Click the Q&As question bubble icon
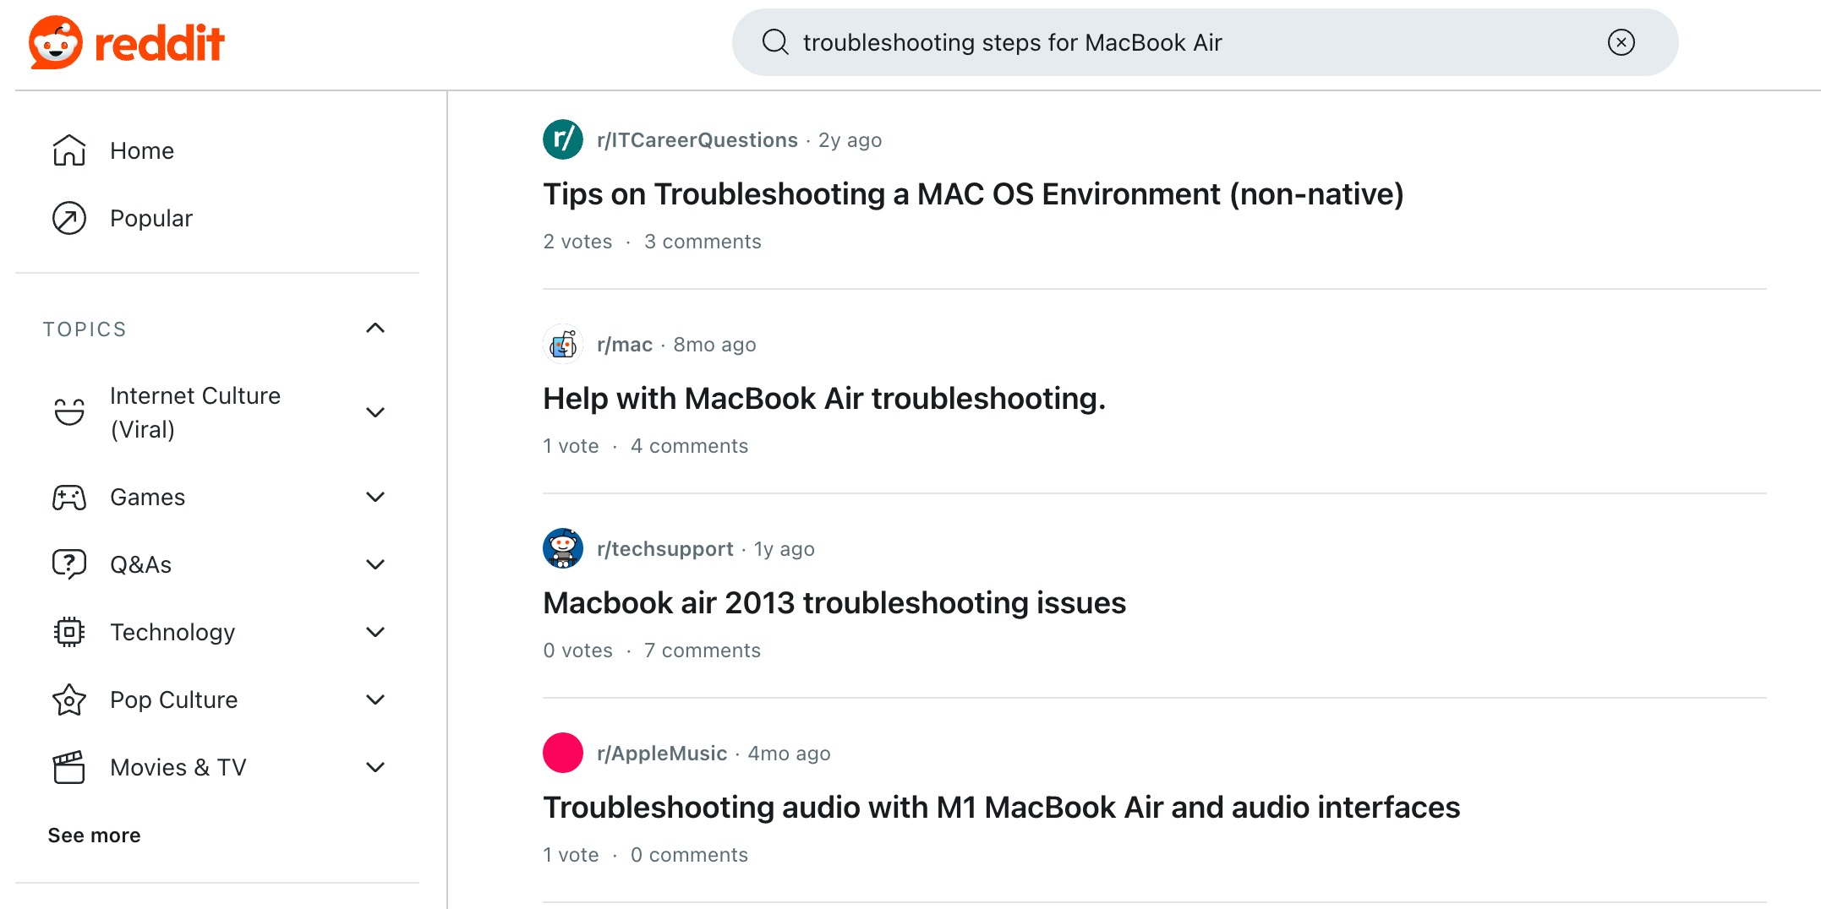Screen dimensions: 1821x909 [69, 564]
